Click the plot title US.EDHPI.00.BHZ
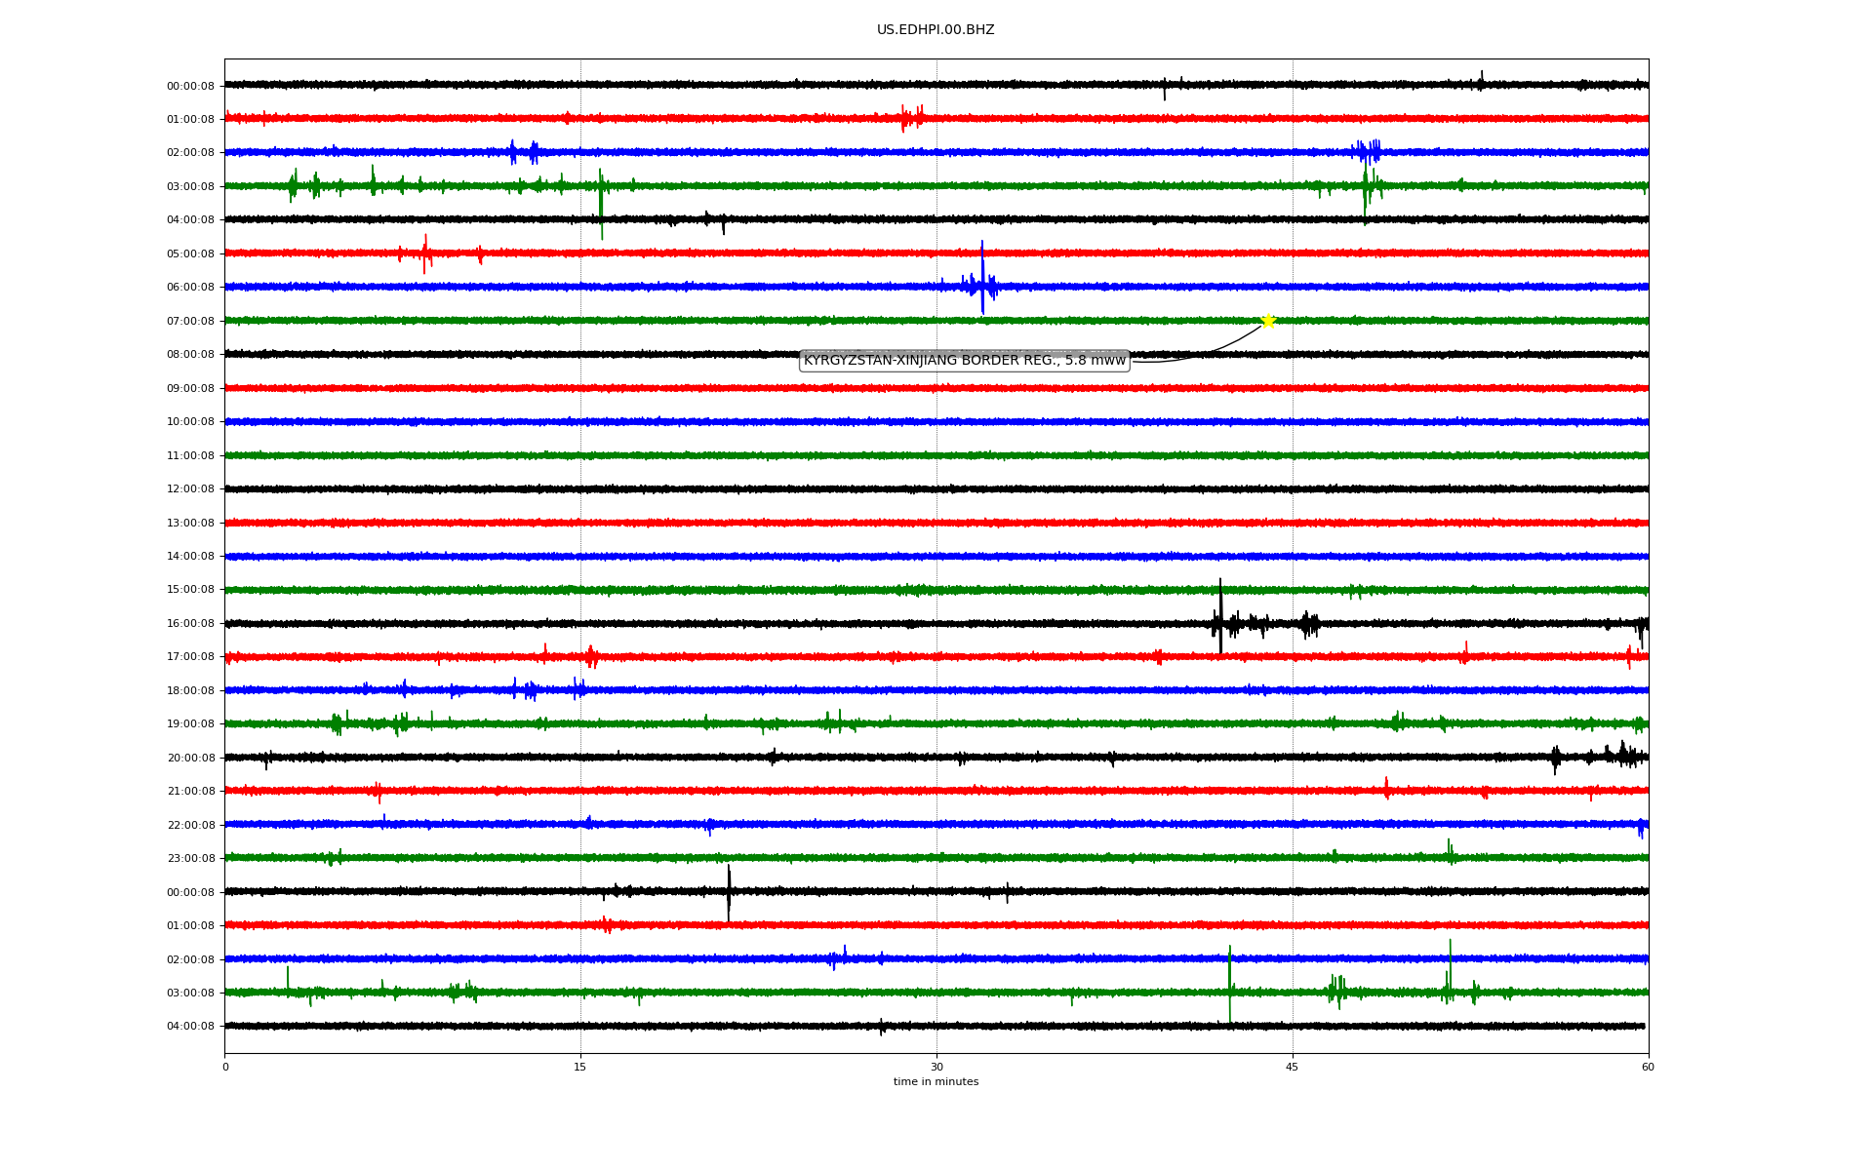 tap(935, 30)
